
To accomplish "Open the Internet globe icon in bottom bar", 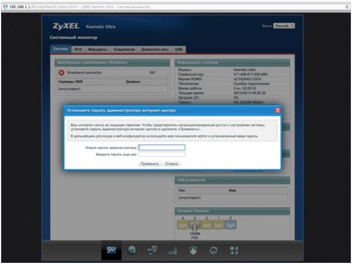I will tap(132, 250).
